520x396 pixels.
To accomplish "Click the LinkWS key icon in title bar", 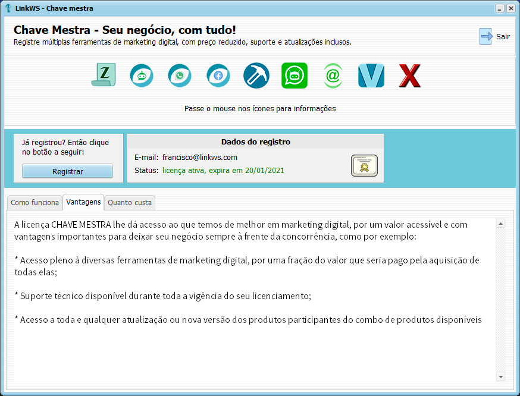I will [8, 8].
